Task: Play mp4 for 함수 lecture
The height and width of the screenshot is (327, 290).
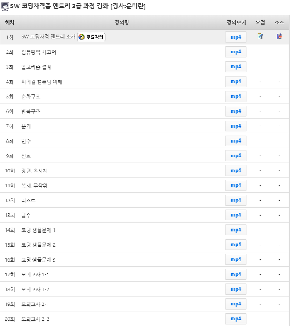Action: 236,215
